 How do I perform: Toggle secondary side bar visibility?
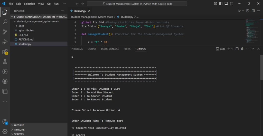coord(232,4)
